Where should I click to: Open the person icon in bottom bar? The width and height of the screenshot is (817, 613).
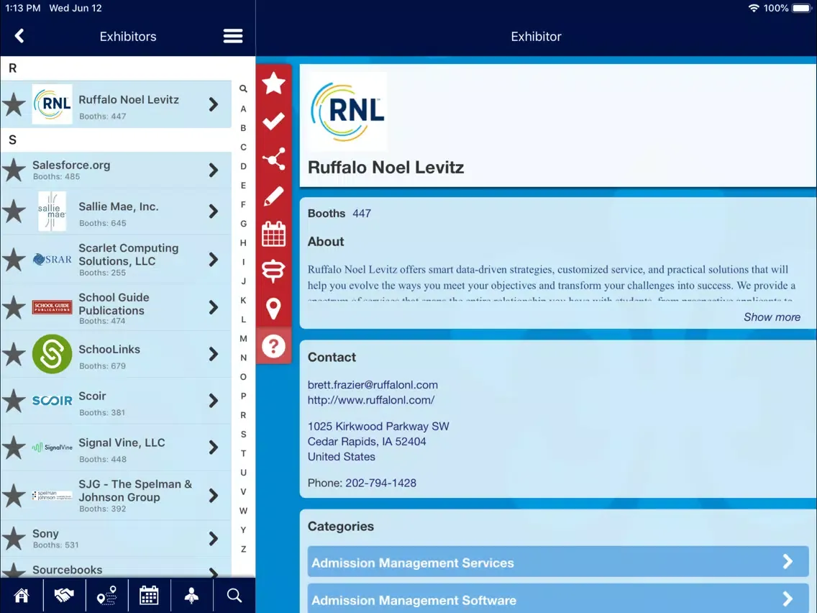pyautogui.click(x=192, y=595)
